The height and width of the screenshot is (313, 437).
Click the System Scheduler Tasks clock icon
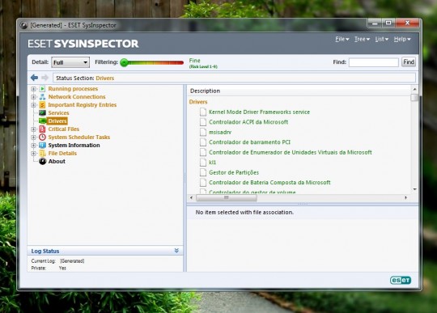(42, 137)
